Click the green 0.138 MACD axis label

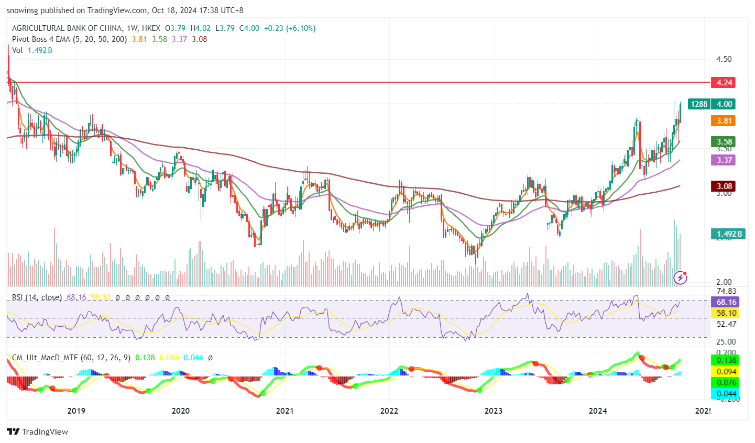coord(726,360)
